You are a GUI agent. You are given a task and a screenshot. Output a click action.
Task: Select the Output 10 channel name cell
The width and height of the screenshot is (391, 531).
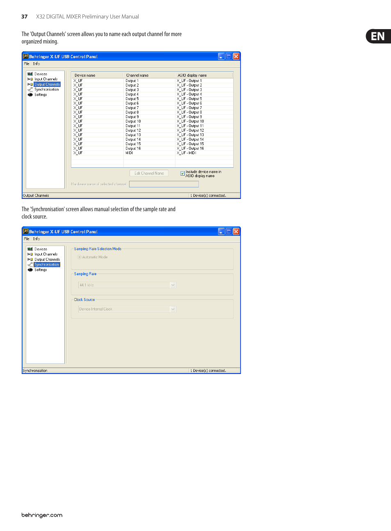(133, 121)
